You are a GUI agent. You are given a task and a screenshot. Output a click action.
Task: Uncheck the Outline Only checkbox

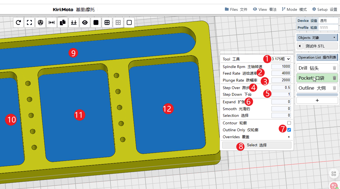289,130
